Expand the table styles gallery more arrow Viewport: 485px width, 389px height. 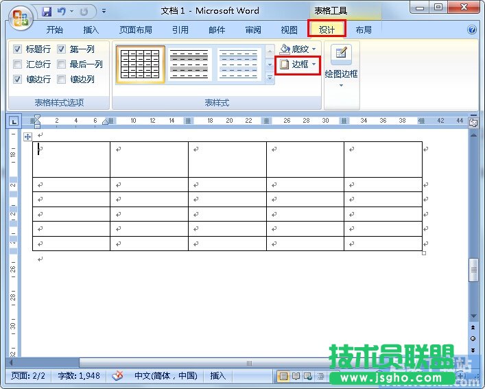pos(270,79)
